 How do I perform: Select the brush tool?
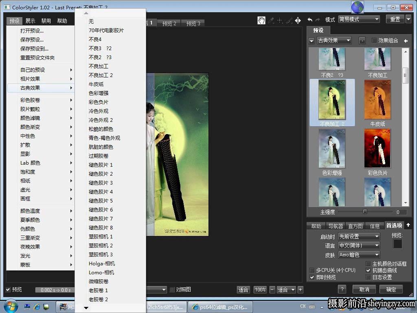pos(289,20)
